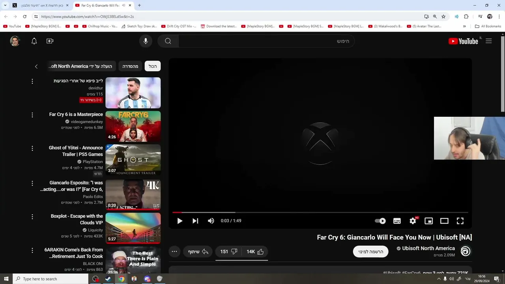Toggle the autoplay switch in player
This screenshot has width=505, height=284.
pos(380,221)
